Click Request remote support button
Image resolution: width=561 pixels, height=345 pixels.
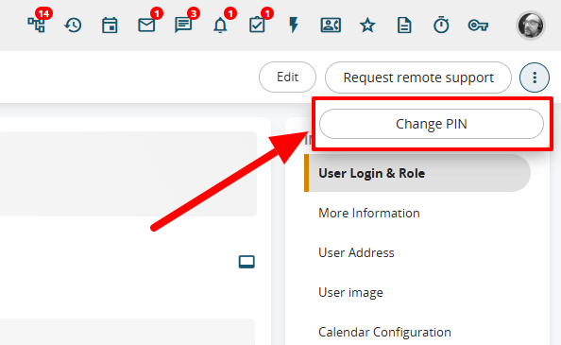point(418,78)
